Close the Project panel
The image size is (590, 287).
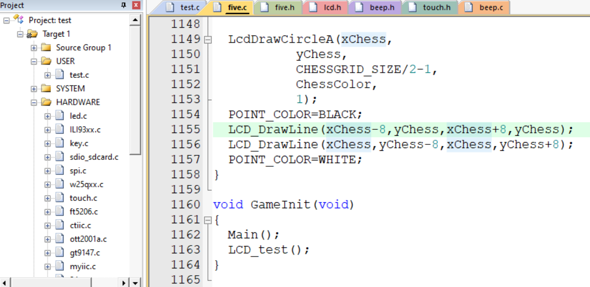[x=136, y=5]
